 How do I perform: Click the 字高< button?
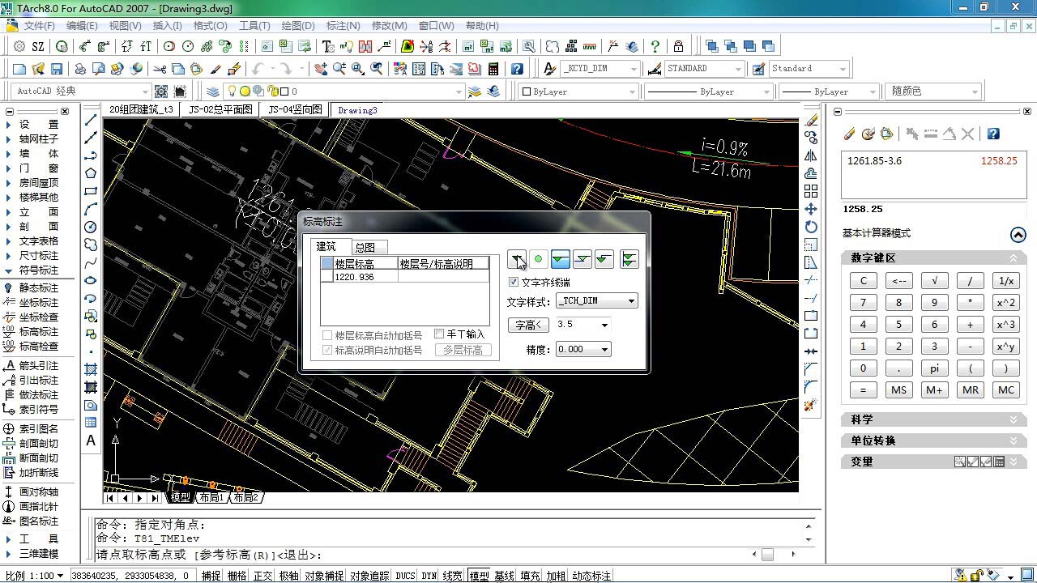527,325
